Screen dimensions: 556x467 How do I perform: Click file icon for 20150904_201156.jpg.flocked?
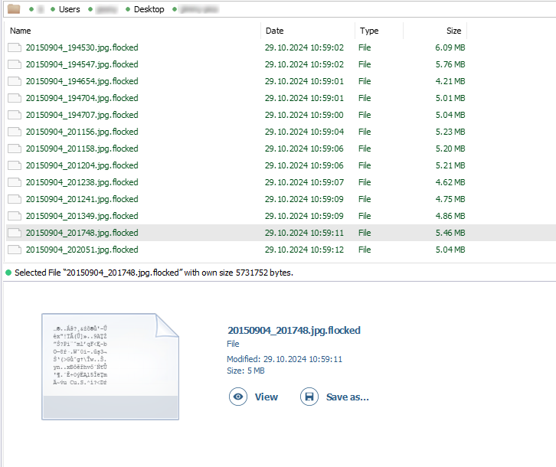(x=15, y=132)
